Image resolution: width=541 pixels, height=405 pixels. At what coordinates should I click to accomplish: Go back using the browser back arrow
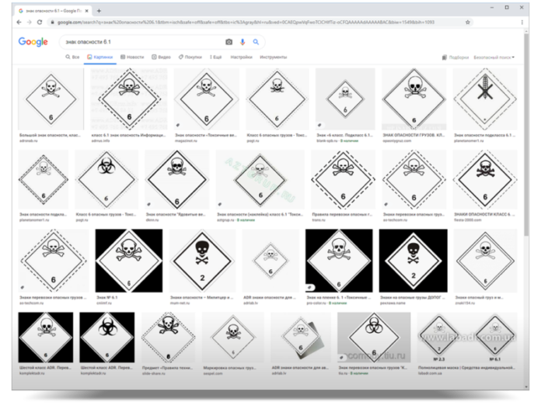19,22
